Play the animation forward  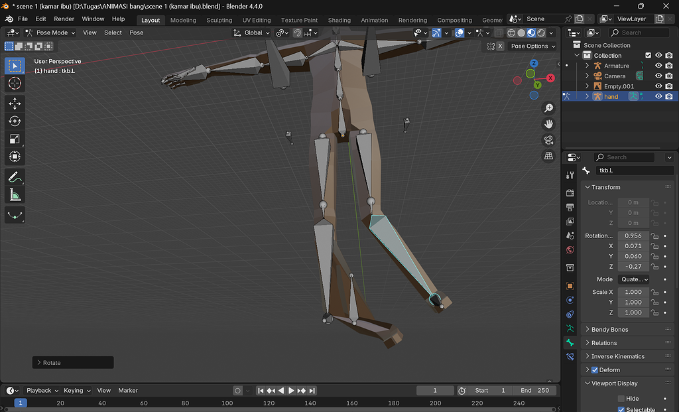coord(292,390)
